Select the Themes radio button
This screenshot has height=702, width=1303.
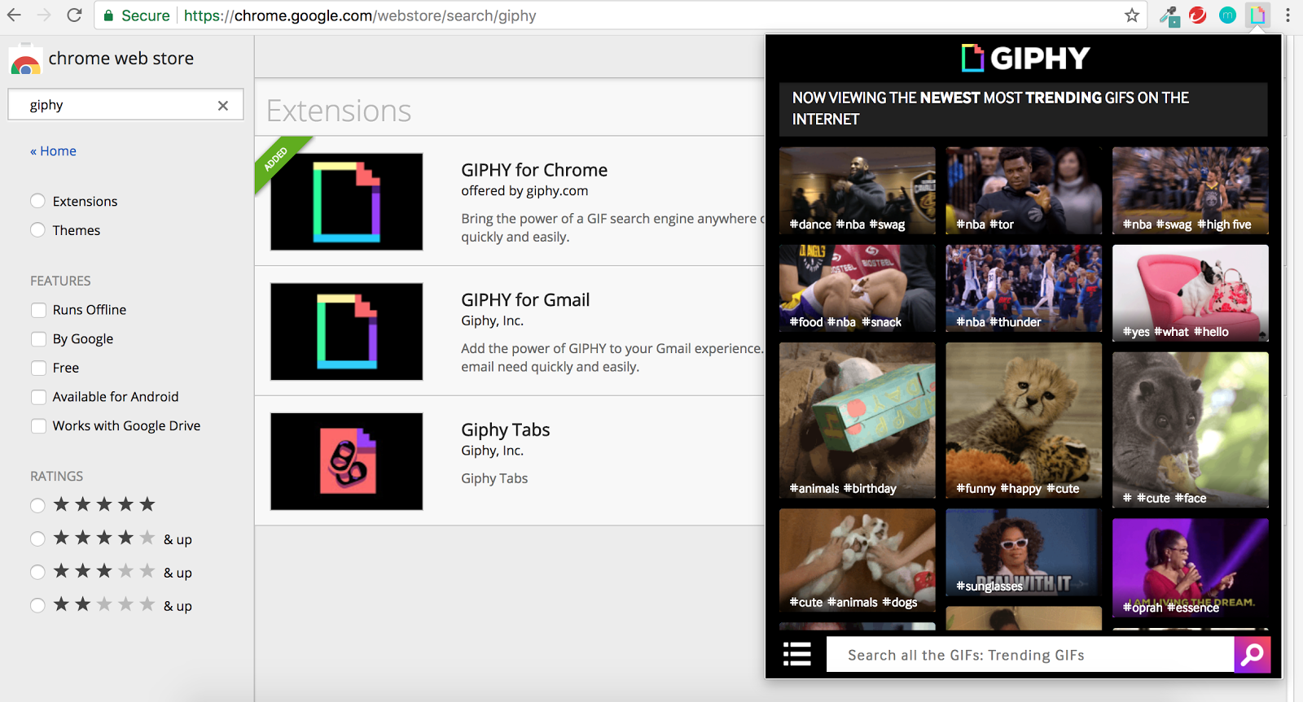(x=37, y=230)
